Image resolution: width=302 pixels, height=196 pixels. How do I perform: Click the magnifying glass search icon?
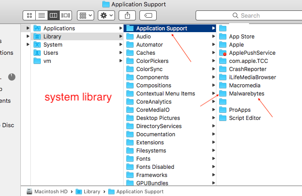tap(235, 15)
